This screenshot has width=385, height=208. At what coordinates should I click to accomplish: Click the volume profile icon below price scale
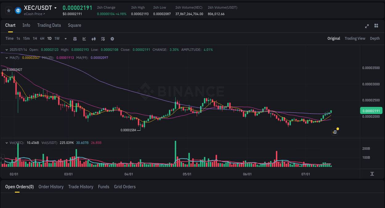point(372,174)
